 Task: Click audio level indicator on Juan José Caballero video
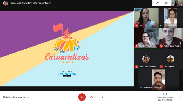(x=141, y=87)
